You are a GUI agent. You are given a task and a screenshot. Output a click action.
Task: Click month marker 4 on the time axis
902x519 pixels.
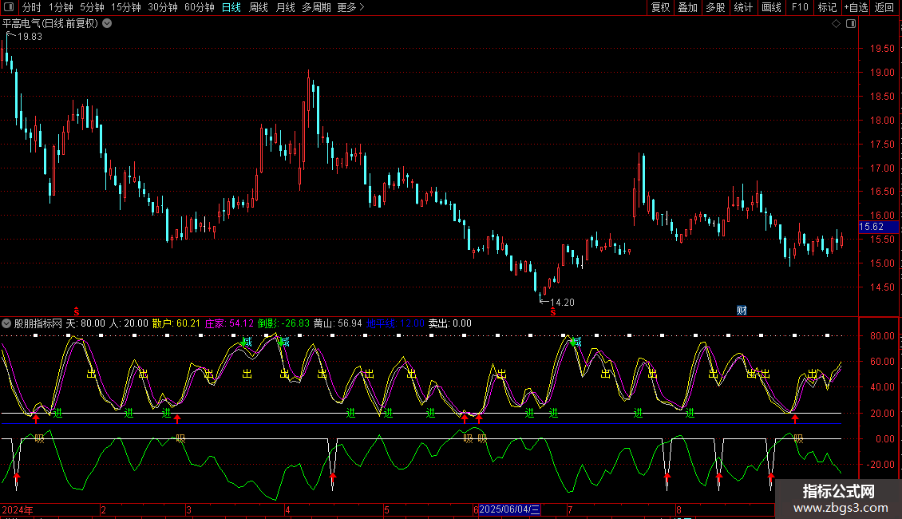pos(287,509)
